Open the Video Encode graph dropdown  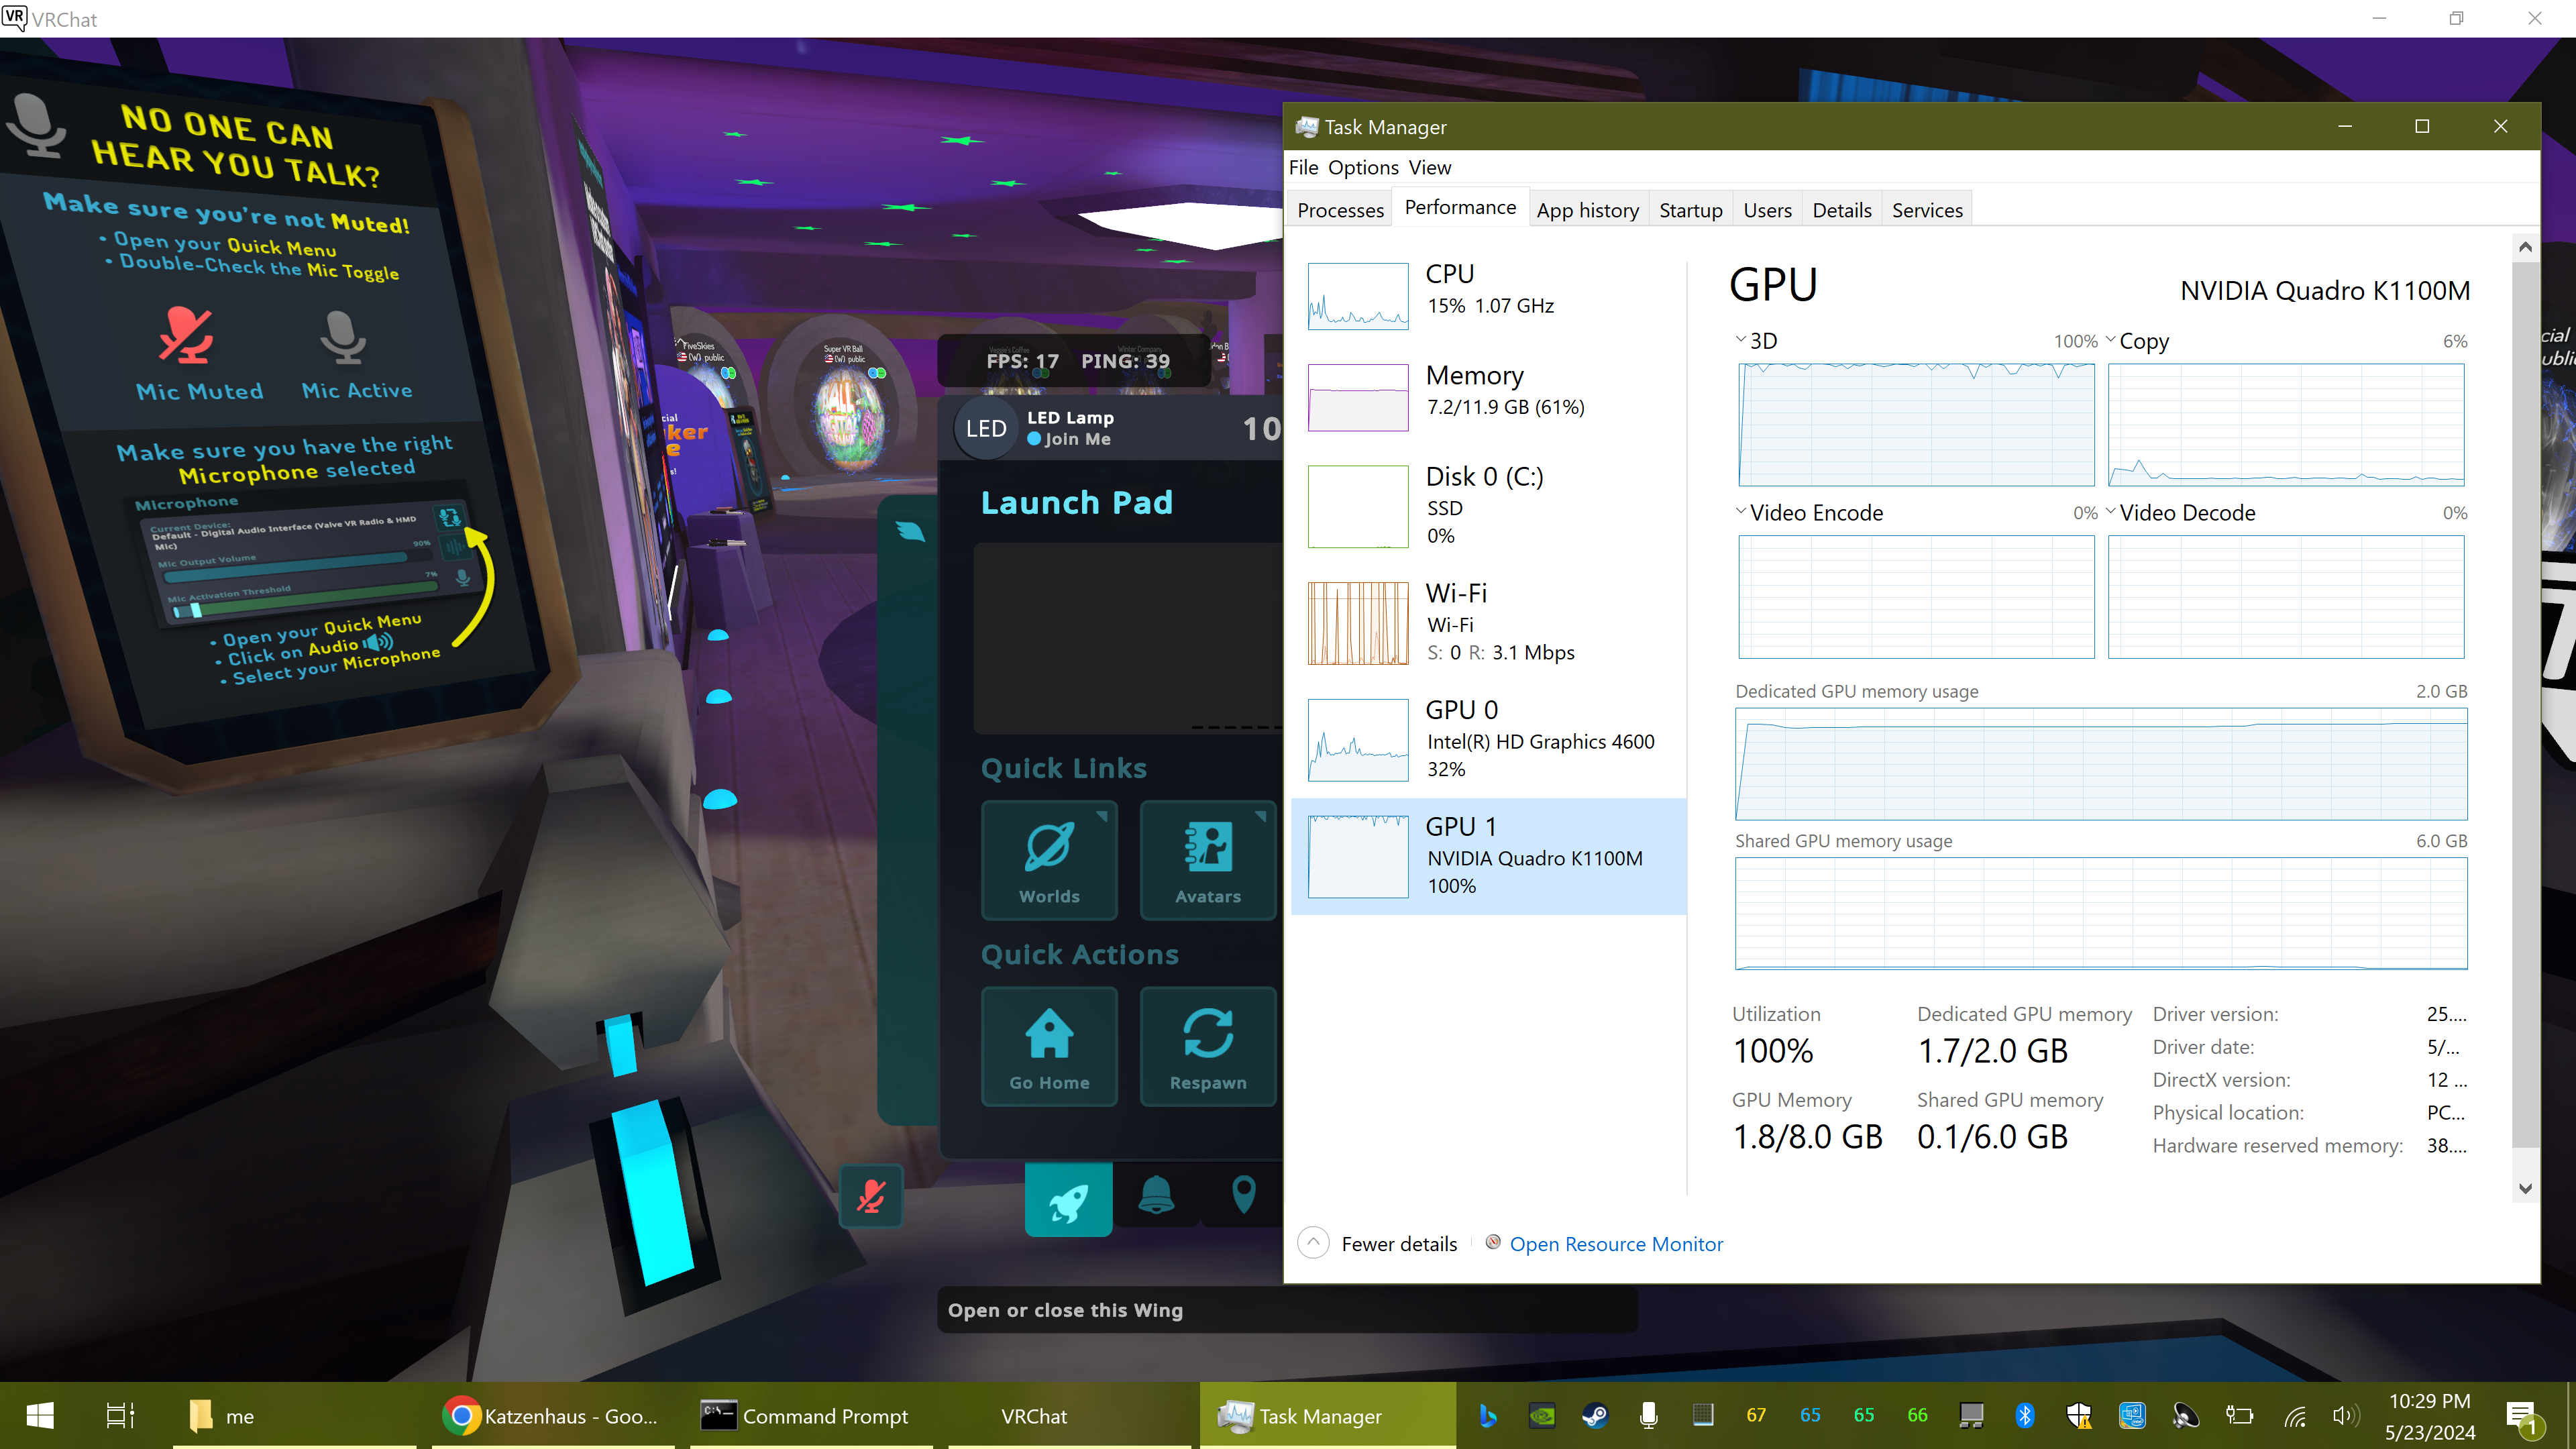1741,512
